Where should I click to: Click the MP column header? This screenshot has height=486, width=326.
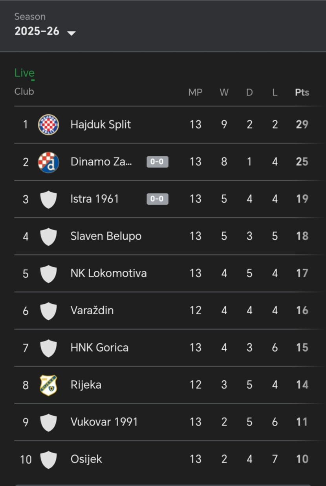pyautogui.click(x=195, y=92)
